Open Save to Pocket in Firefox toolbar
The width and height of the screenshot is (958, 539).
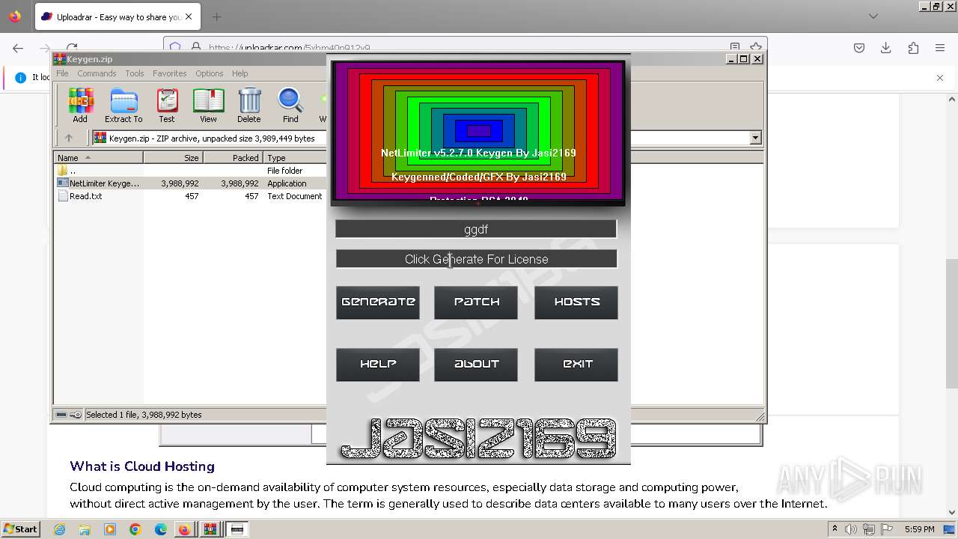(859, 48)
